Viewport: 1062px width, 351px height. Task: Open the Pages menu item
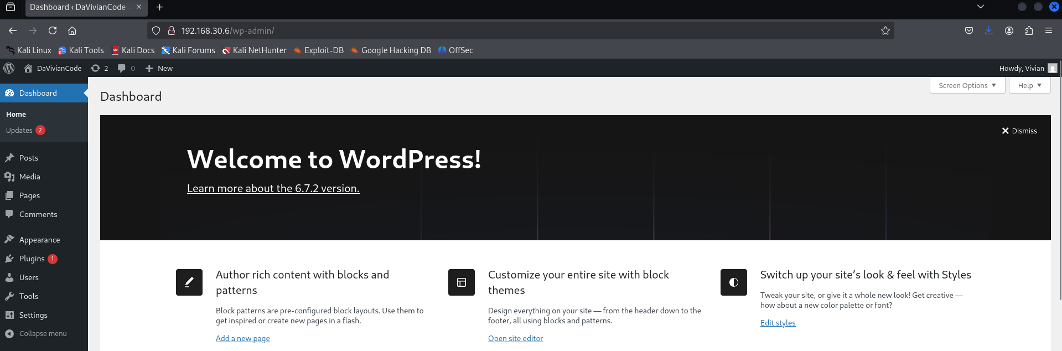(x=29, y=195)
